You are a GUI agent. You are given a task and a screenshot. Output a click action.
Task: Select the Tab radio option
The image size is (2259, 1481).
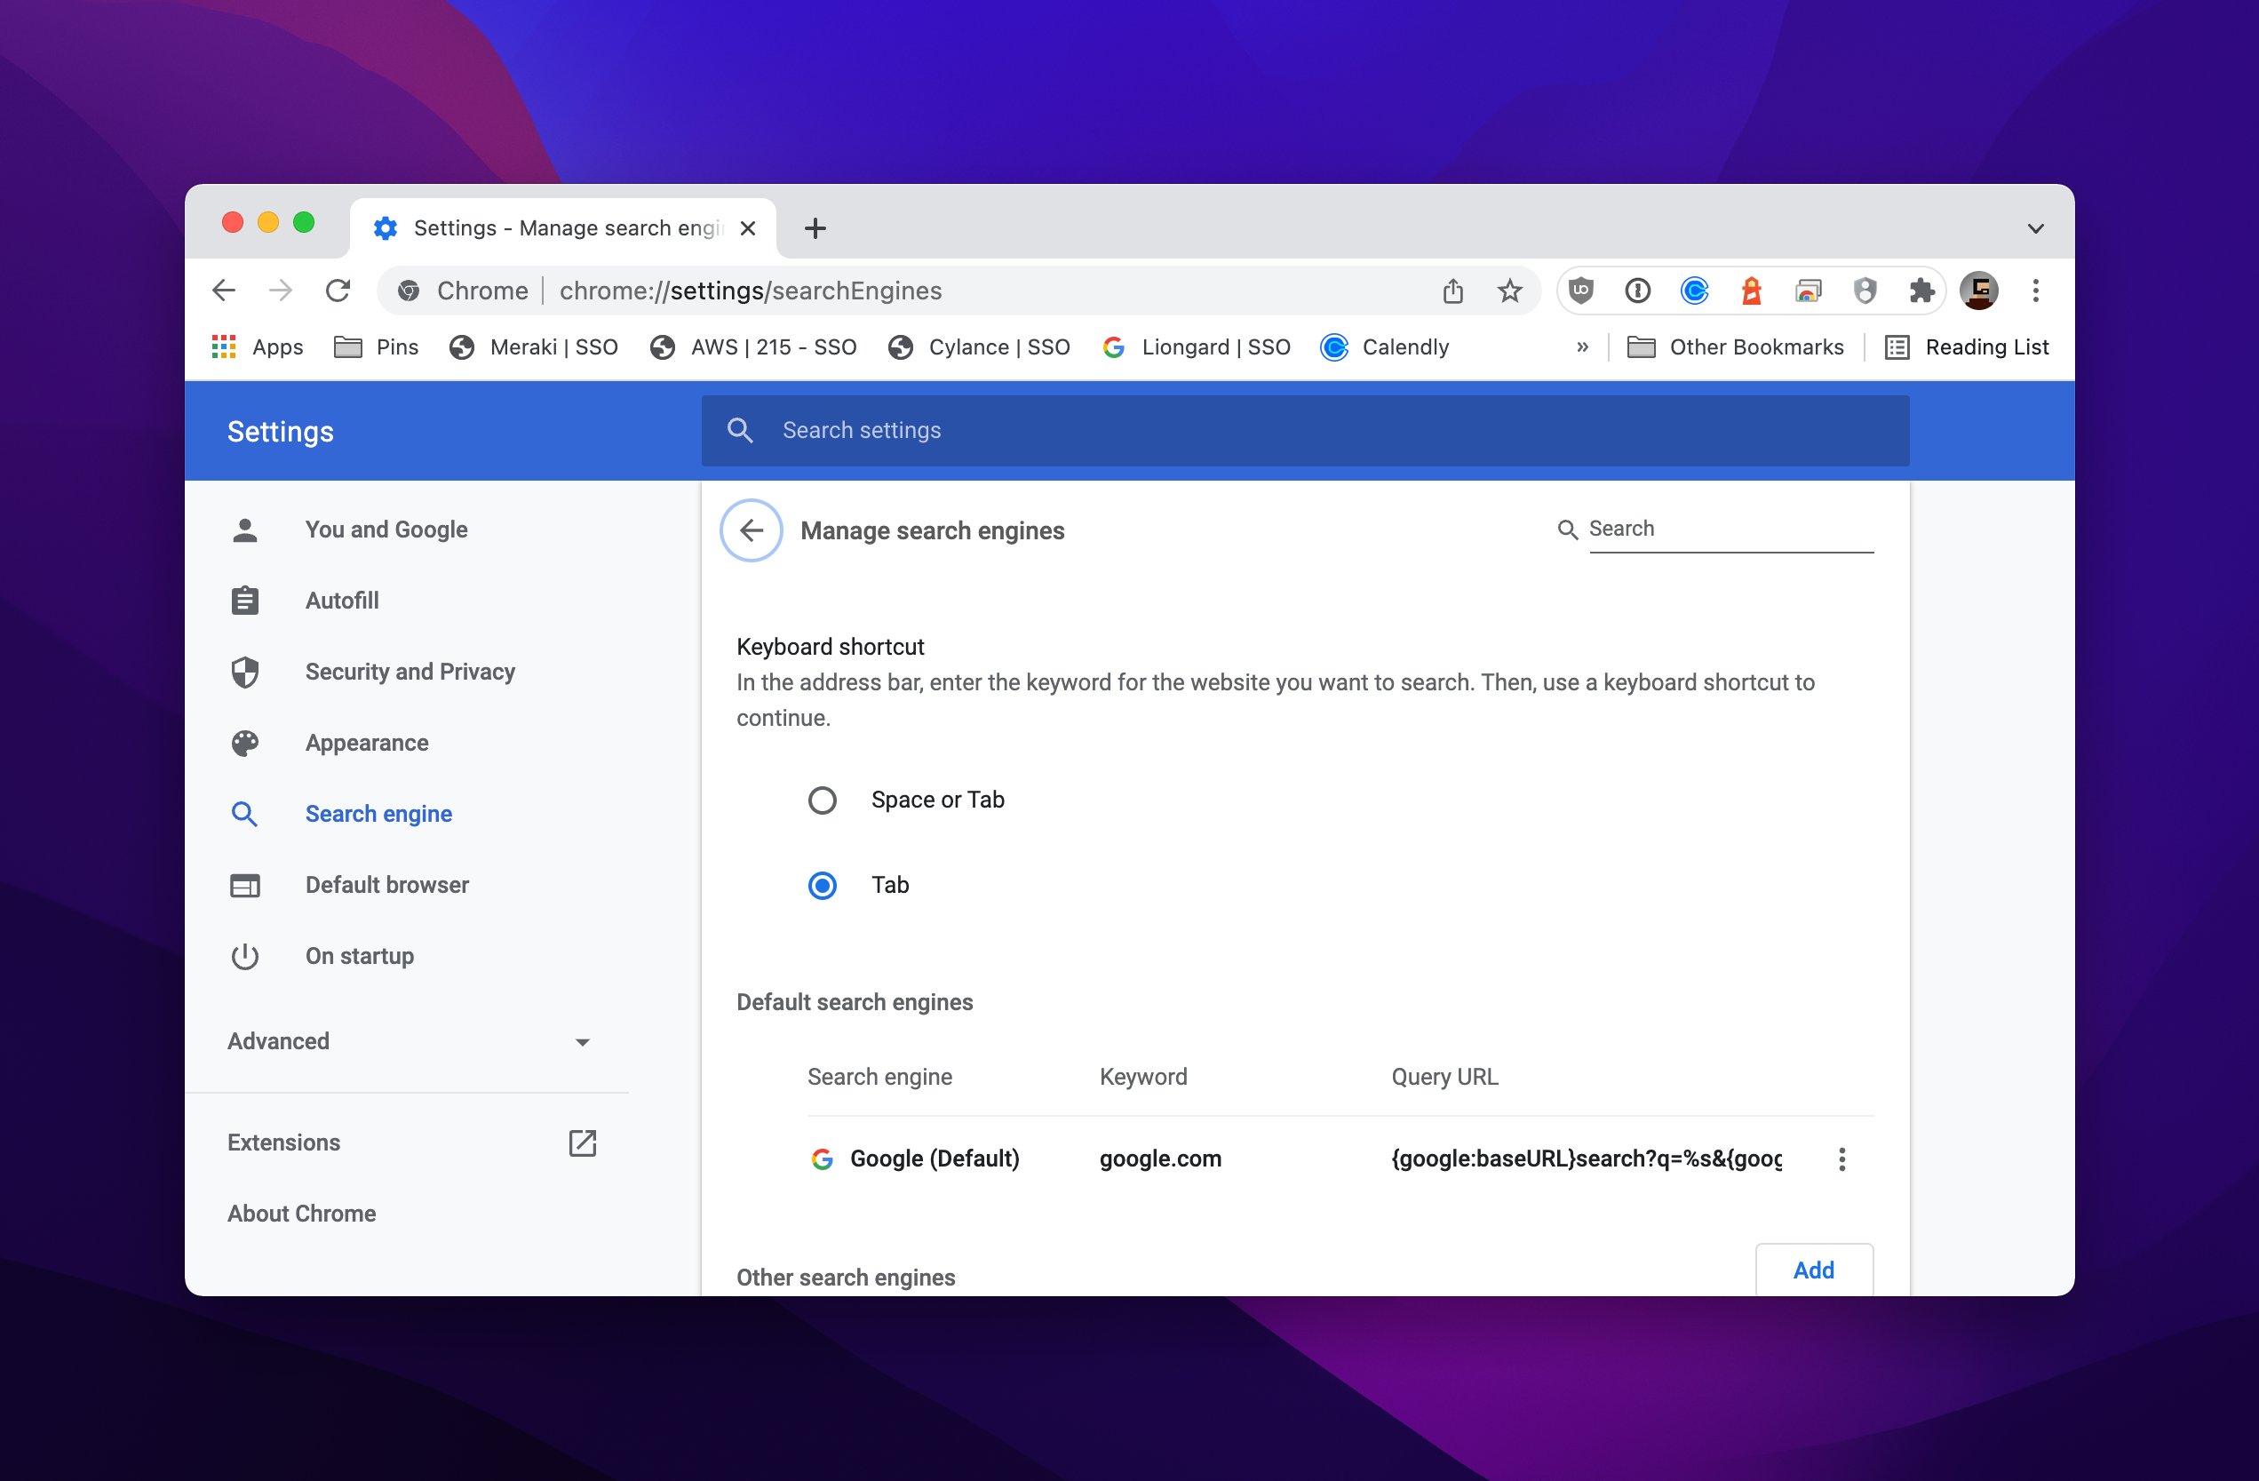822,885
